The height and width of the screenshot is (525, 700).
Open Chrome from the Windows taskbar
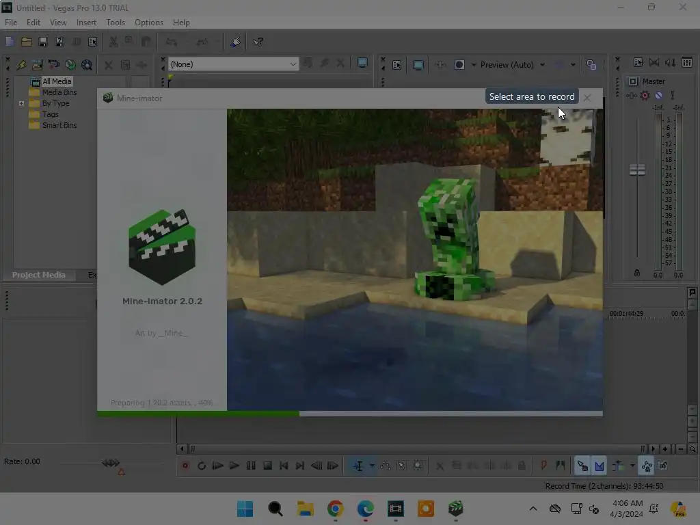(335, 509)
